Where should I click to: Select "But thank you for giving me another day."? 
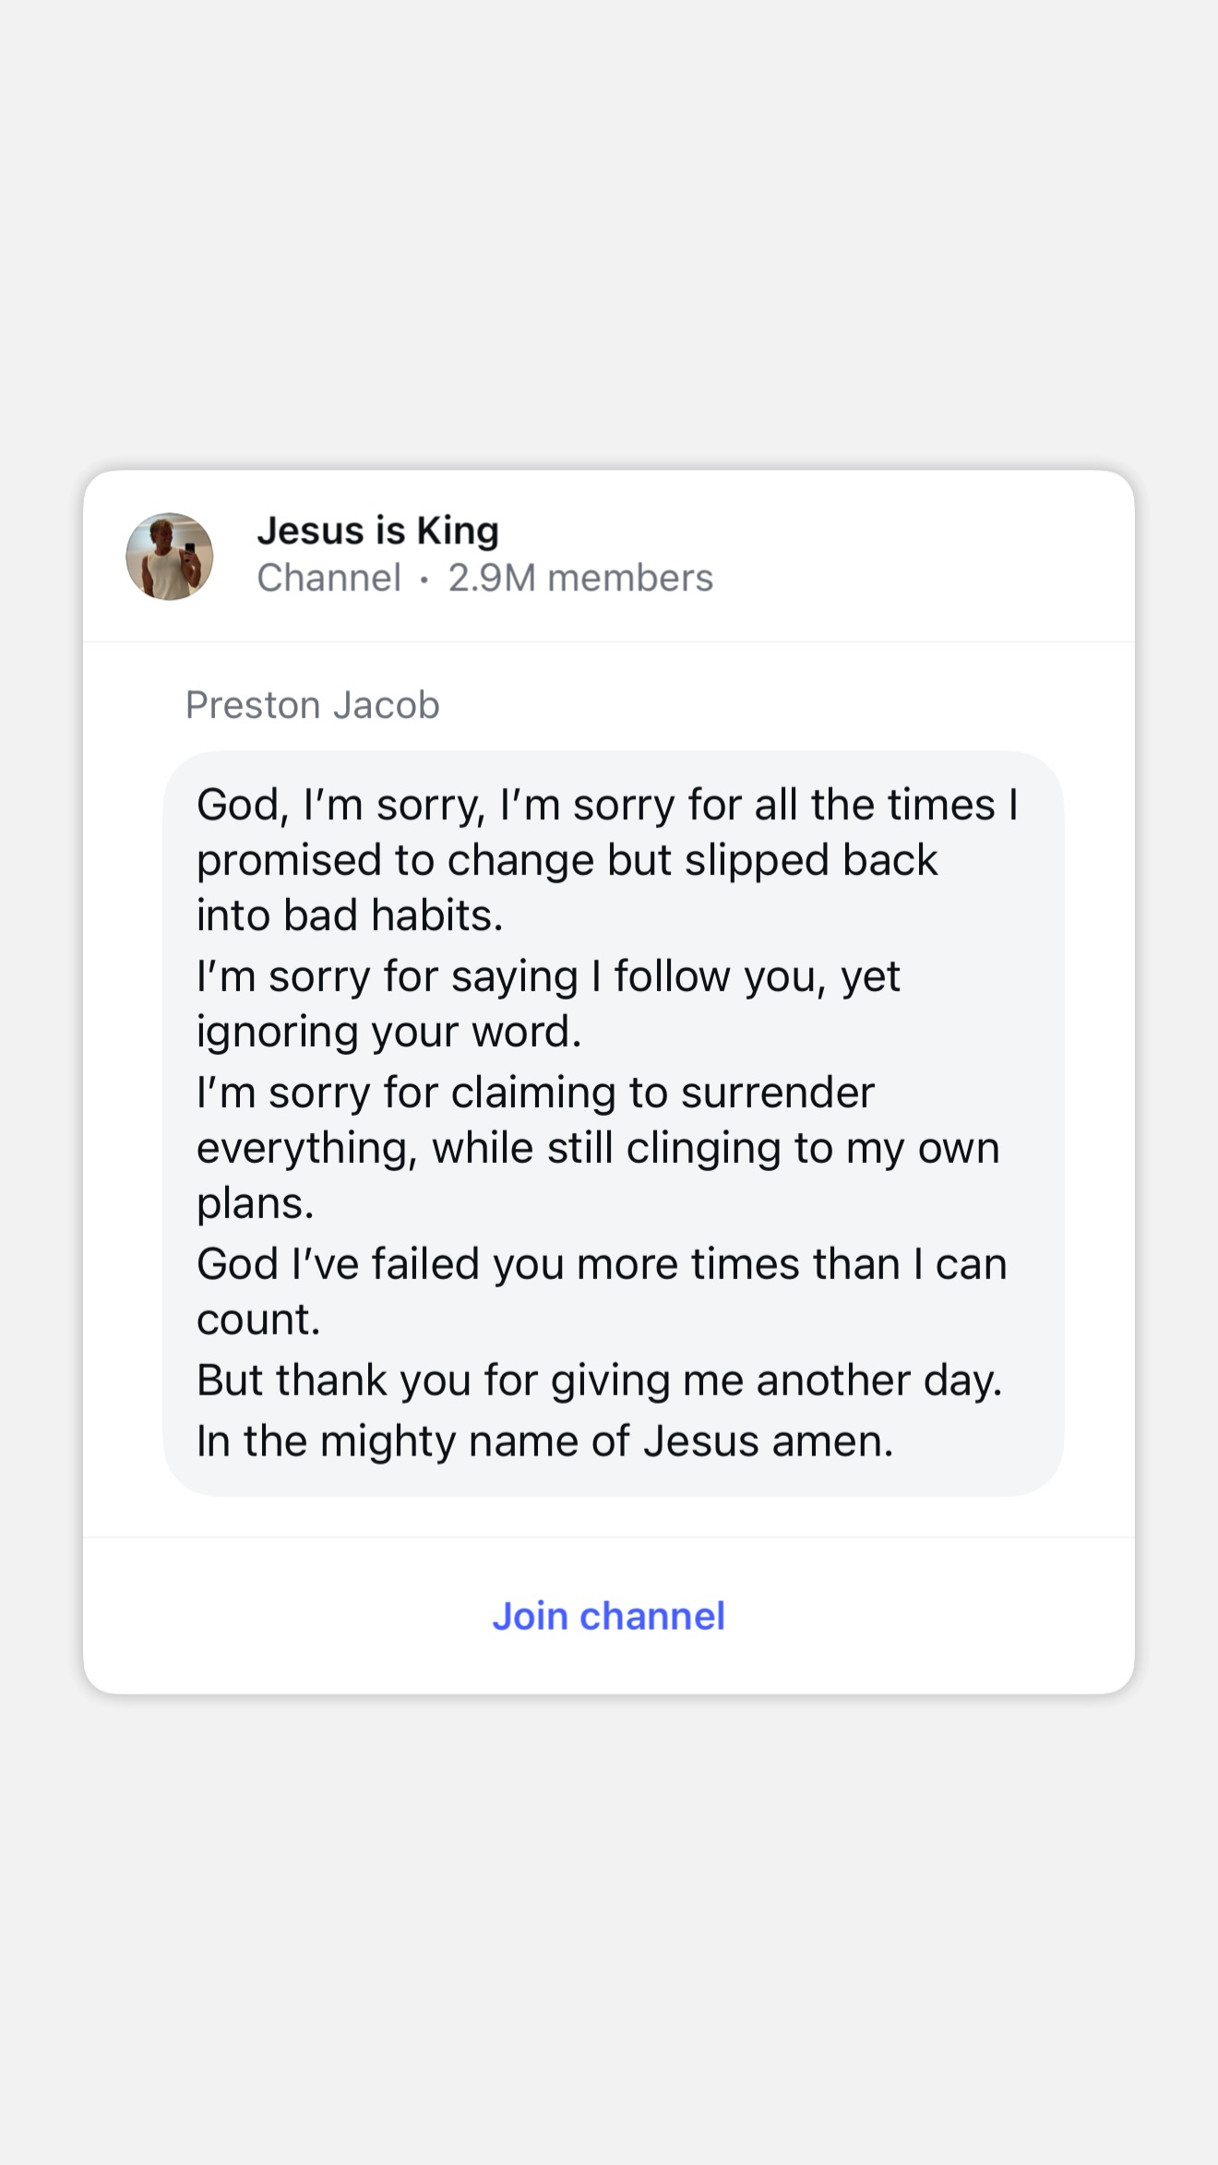click(x=599, y=1381)
